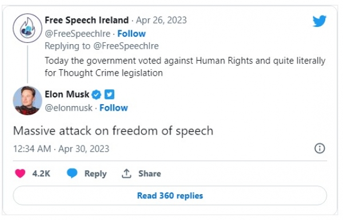
Task: Click the blue reply speech bubble icon
Action: pos(72,173)
